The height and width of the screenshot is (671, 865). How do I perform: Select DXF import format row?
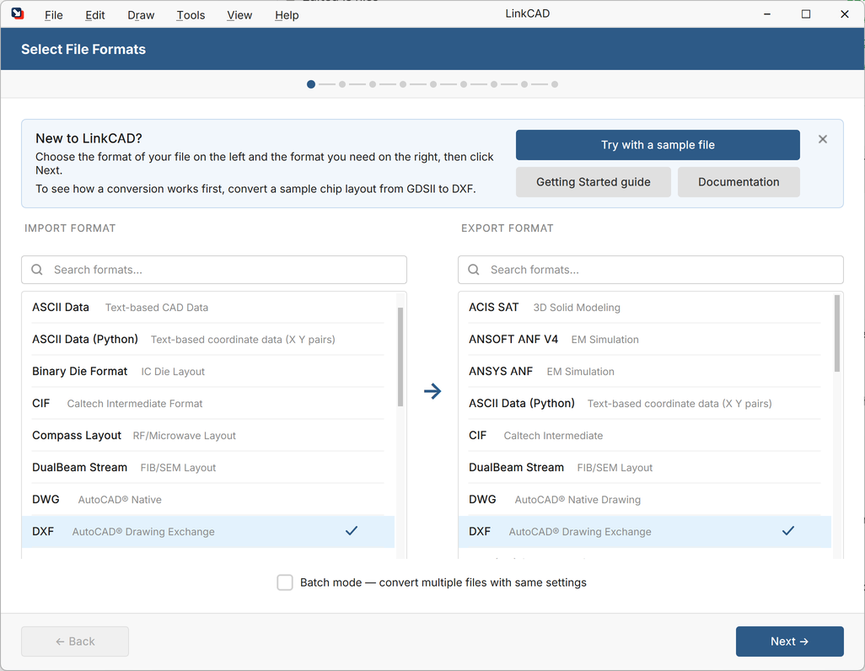pyautogui.click(x=208, y=531)
